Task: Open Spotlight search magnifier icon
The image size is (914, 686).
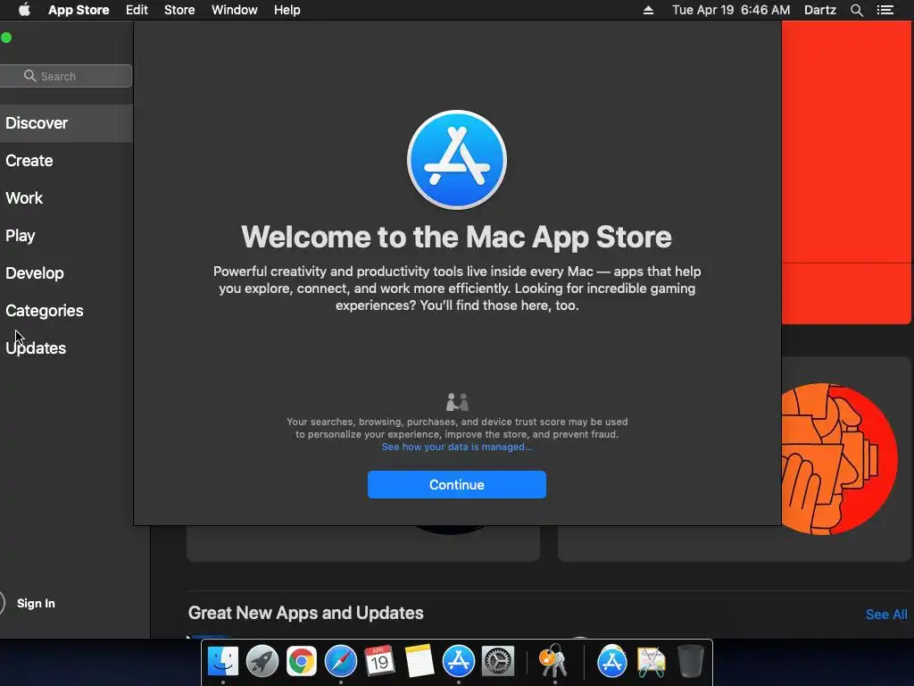Action: 856,10
